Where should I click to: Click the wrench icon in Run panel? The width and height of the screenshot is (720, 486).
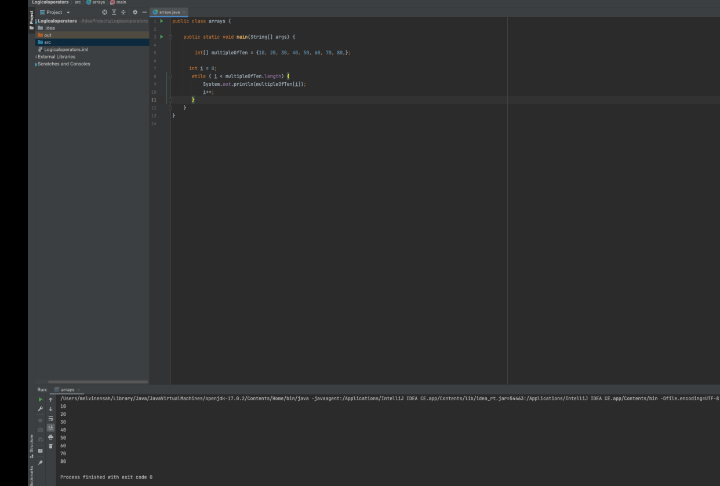click(41, 410)
